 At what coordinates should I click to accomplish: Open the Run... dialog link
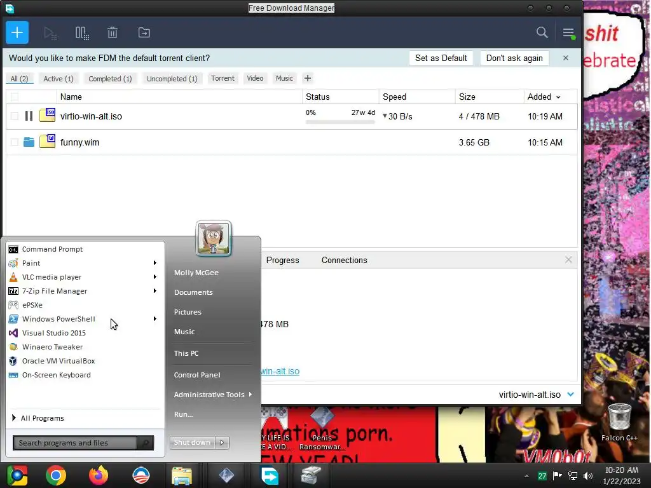[x=184, y=414]
